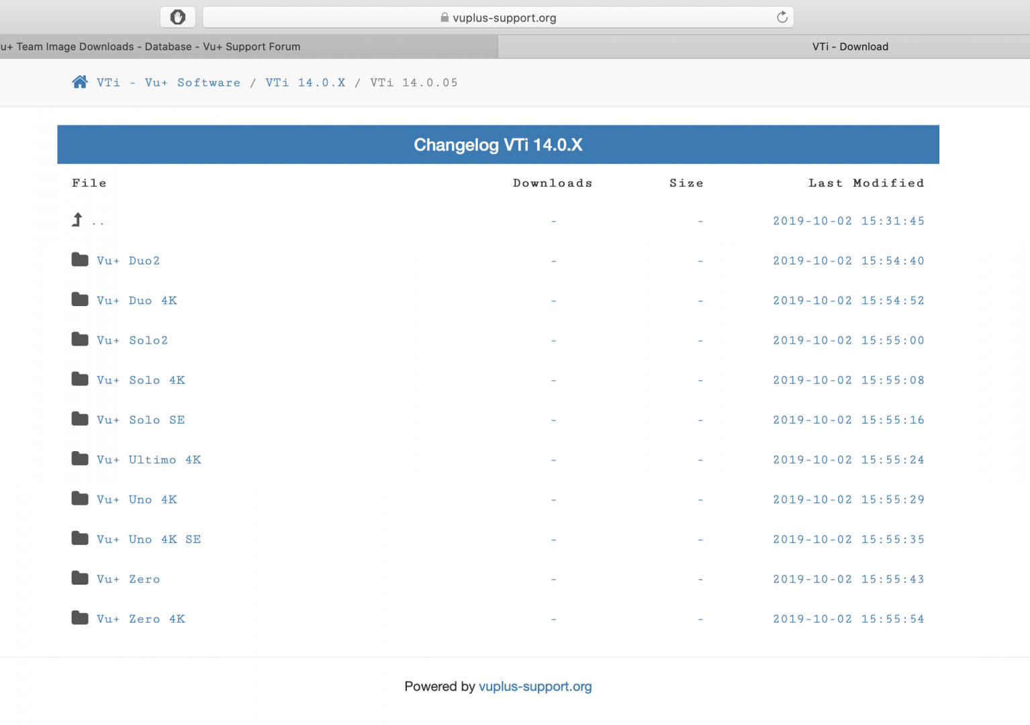Click the Vu+ Uno 4K SE folder icon

pos(79,538)
